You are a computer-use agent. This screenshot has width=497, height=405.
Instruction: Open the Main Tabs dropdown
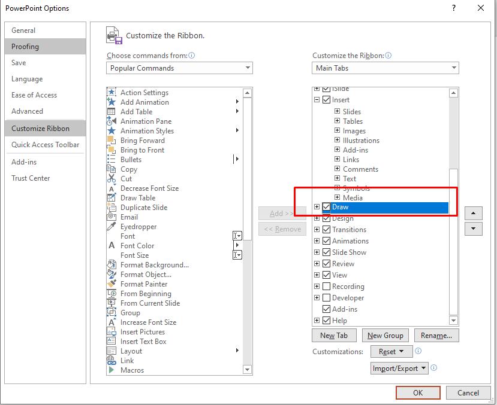[385, 68]
